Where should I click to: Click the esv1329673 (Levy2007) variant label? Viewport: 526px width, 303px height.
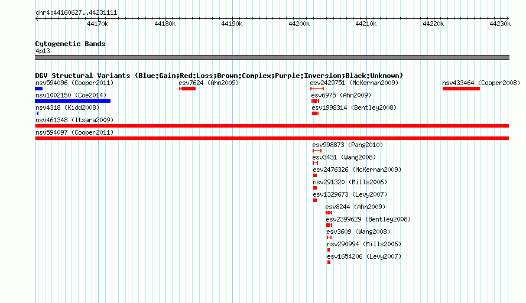point(350,194)
